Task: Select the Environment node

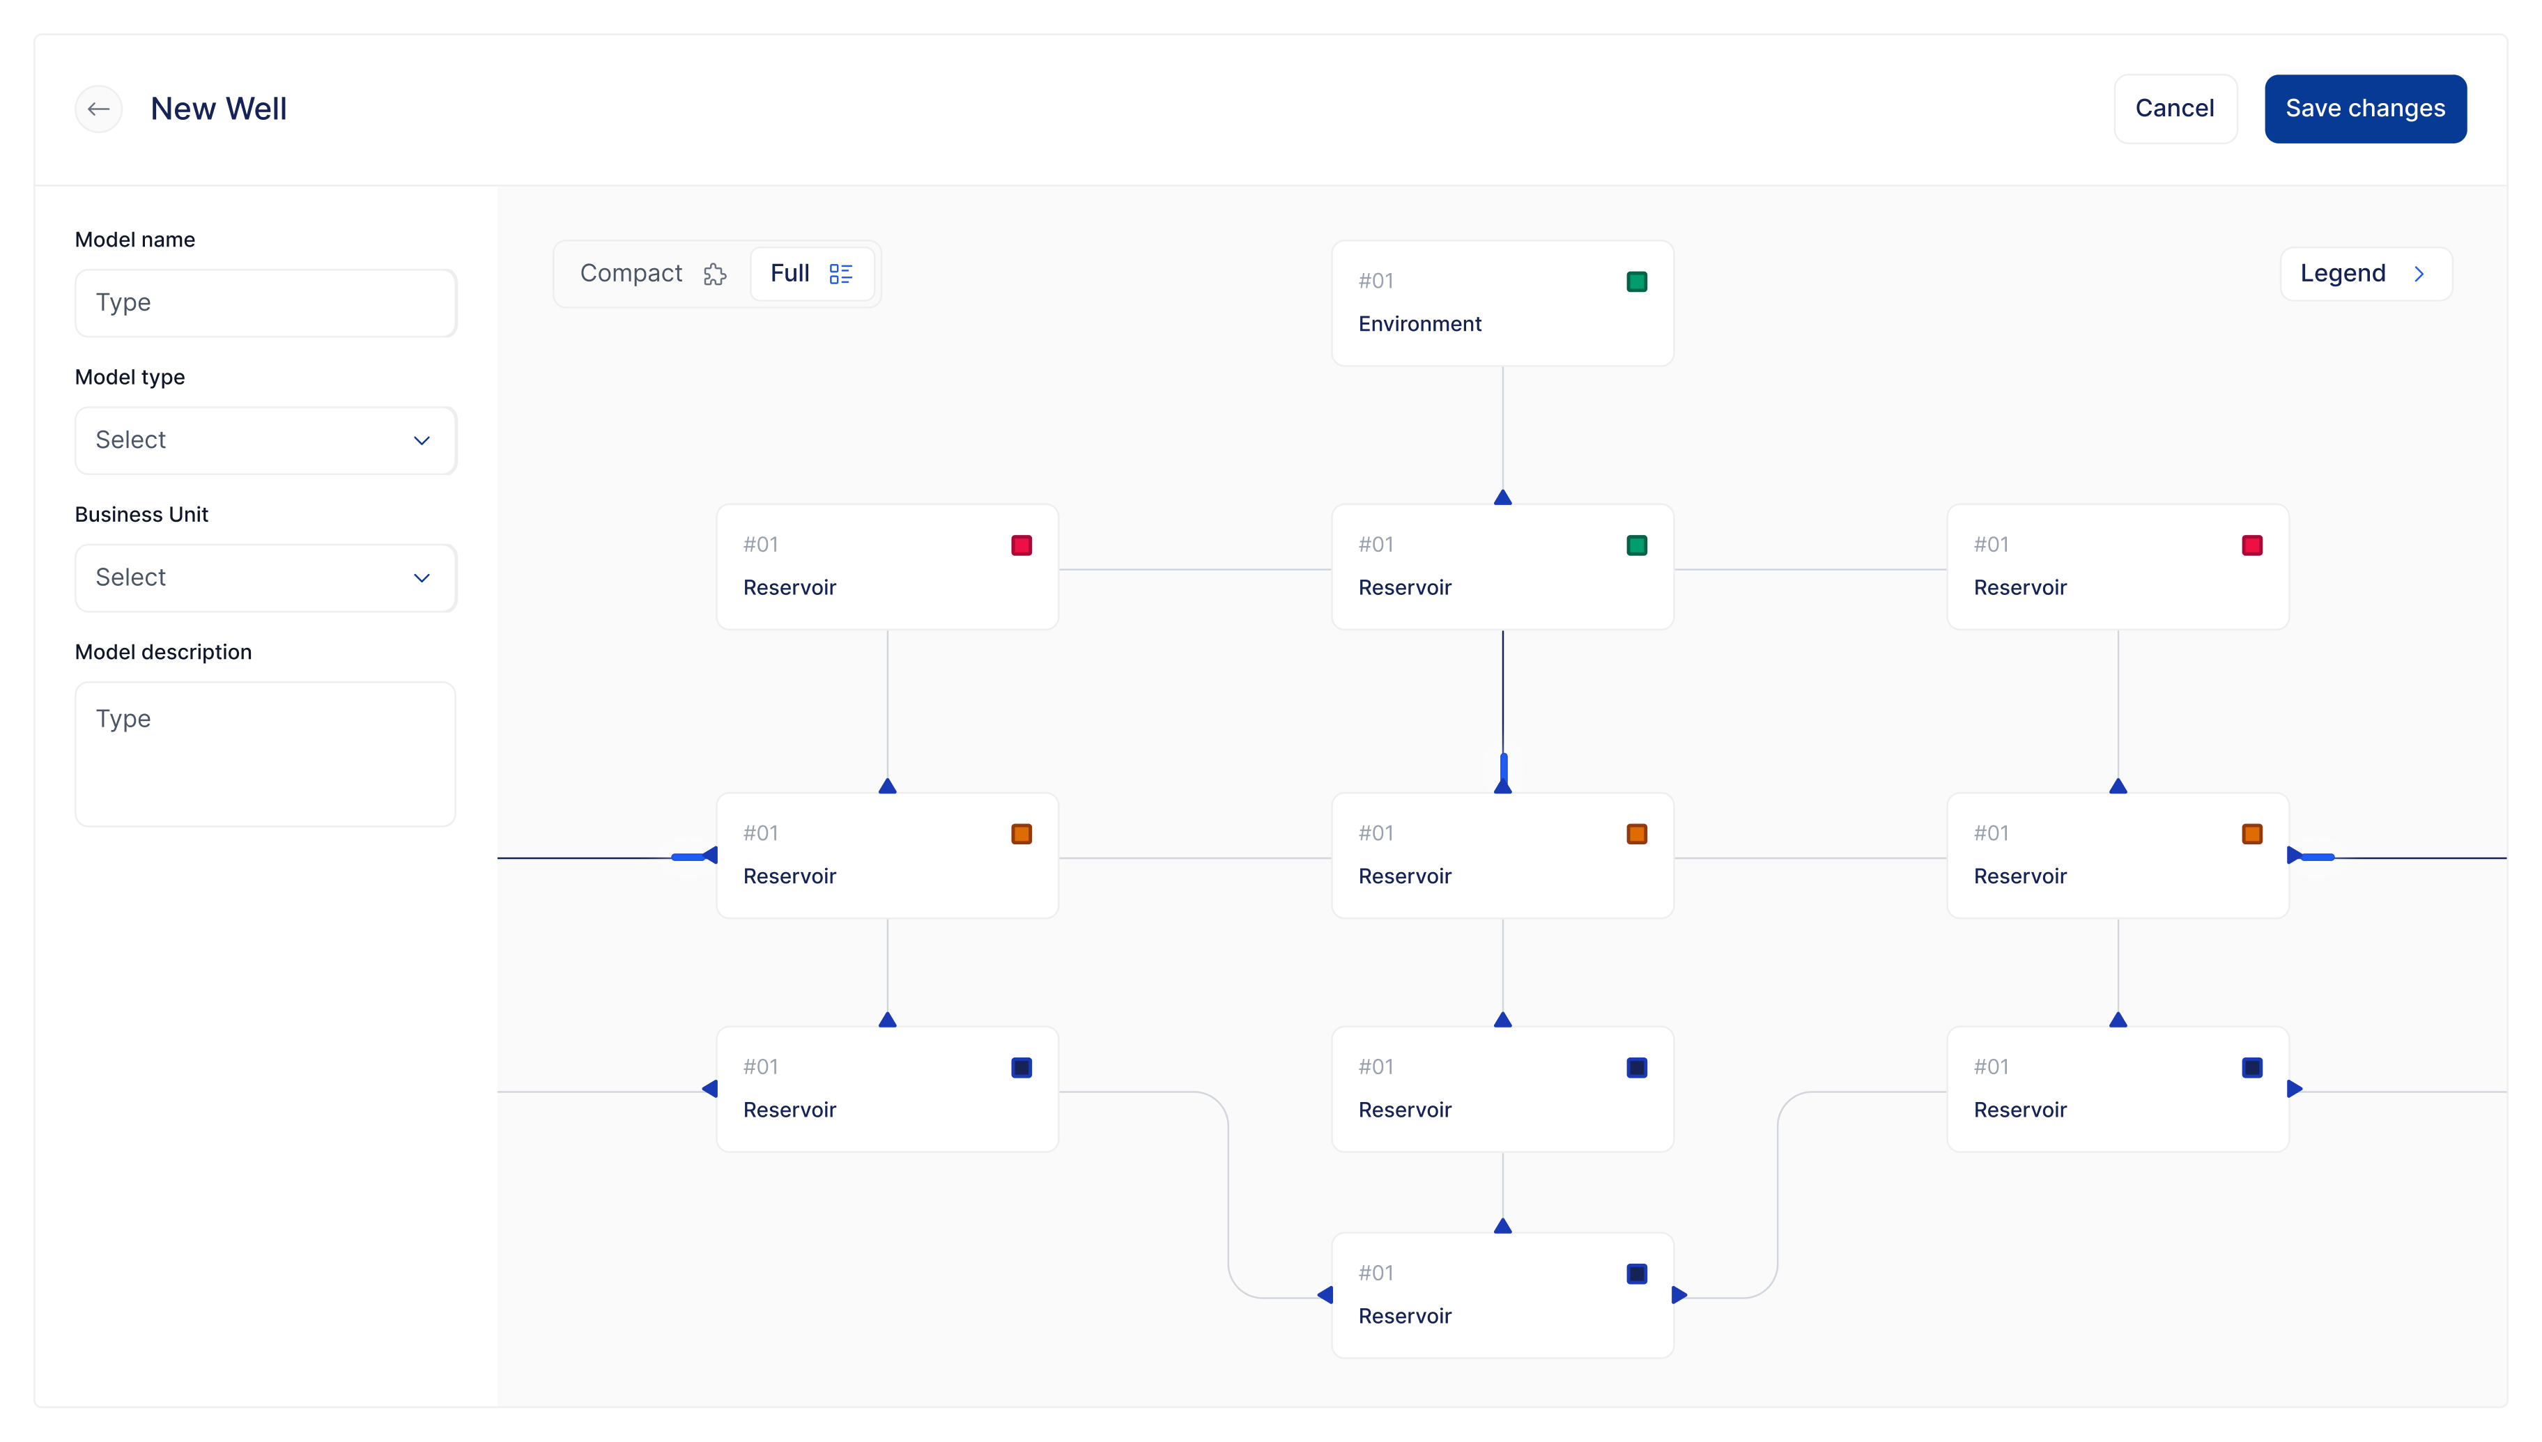Action: point(1503,303)
